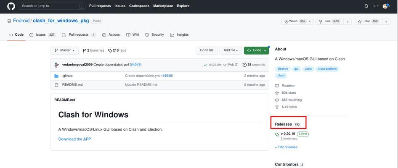Open the GitHub home logo

(11, 6)
